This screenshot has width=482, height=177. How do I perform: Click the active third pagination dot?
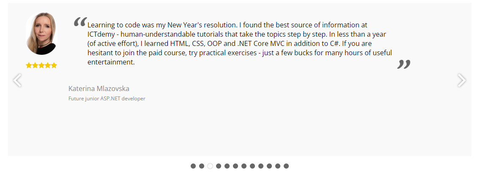coord(210,166)
